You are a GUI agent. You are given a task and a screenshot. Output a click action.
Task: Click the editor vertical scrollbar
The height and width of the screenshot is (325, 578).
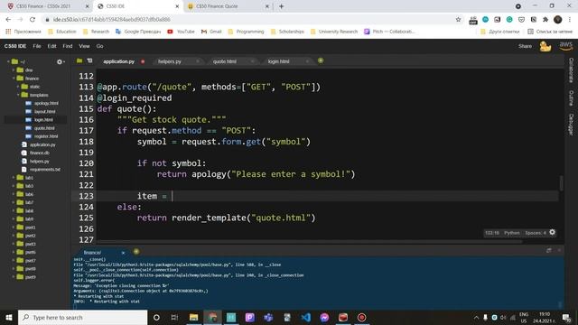coord(561,183)
